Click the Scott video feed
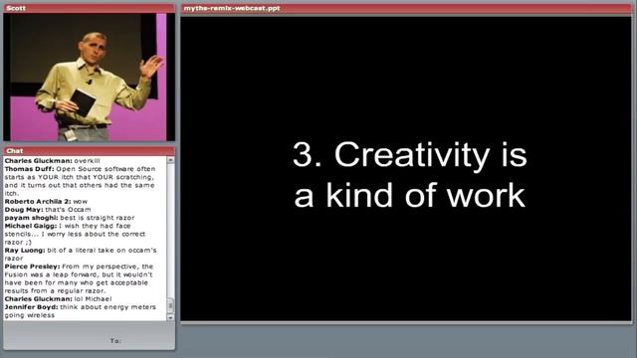The width and height of the screenshot is (637, 358). (x=89, y=78)
